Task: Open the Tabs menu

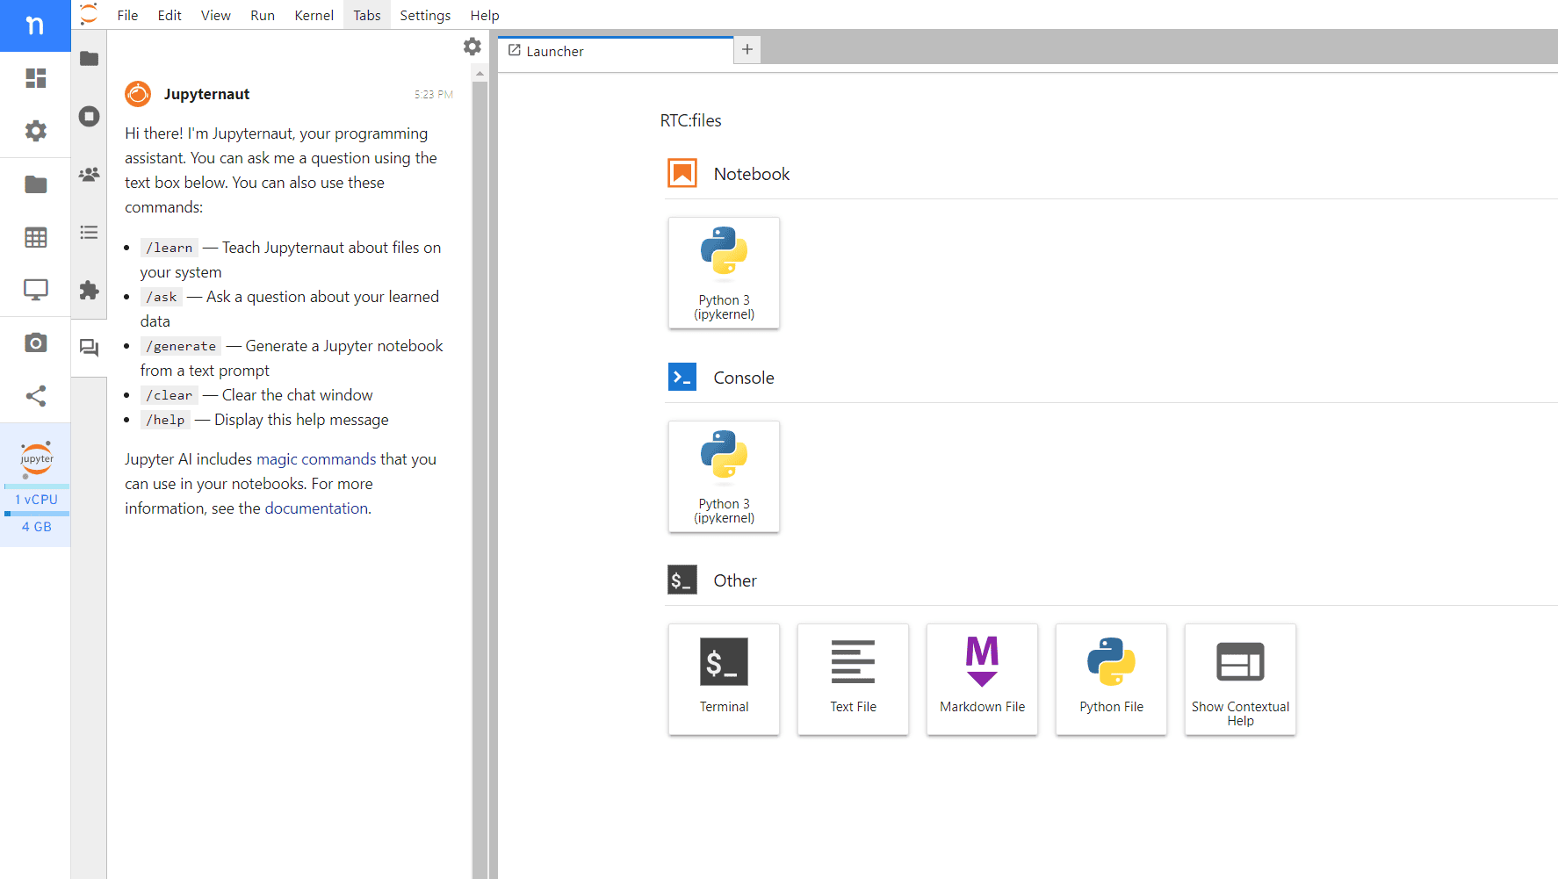Action: (x=367, y=15)
